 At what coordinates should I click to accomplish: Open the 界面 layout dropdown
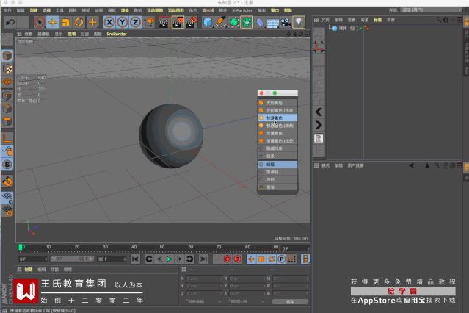[431, 10]
